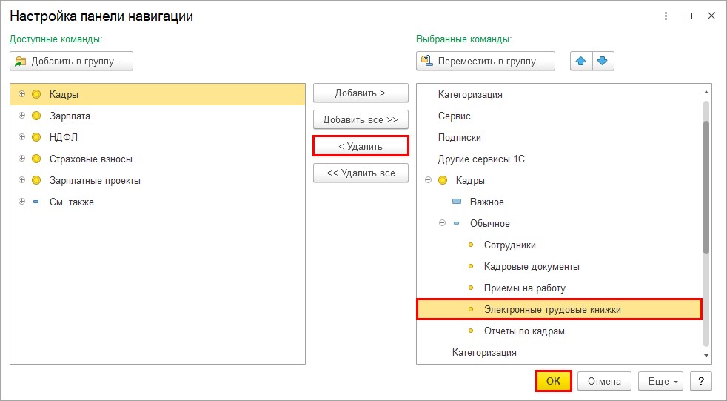727x401 pixels.
Task: Select the Подписки item
Action: pyautogui.click(x=460, y=137)
